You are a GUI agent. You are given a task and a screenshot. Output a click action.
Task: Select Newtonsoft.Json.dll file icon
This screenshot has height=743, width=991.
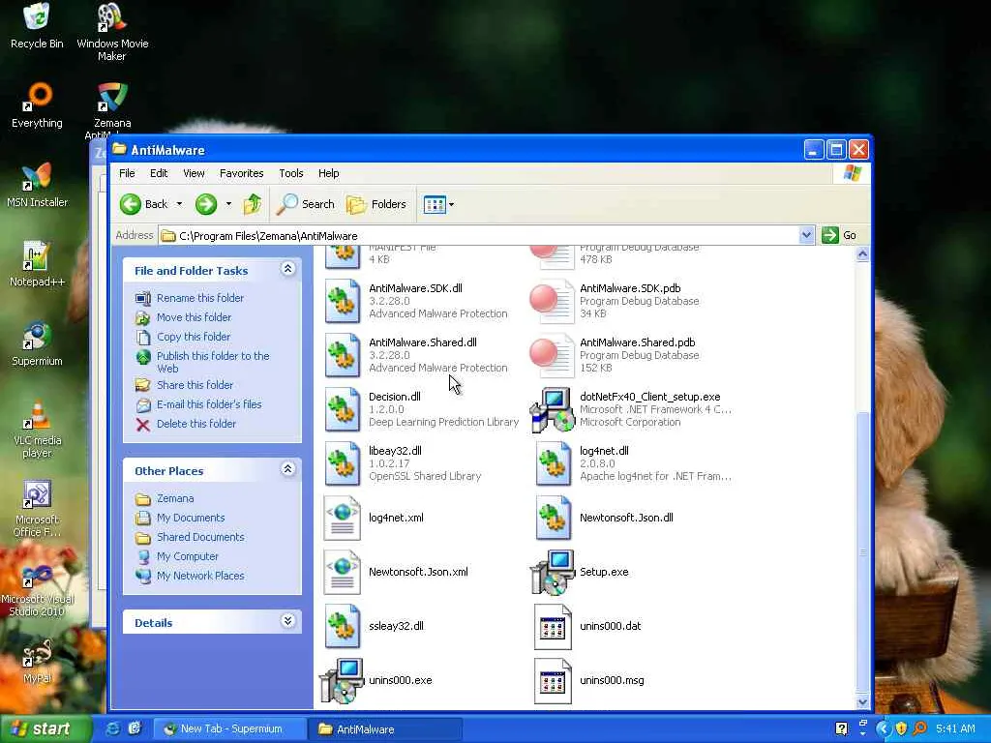pyautogui.click(x=553, y=519)
